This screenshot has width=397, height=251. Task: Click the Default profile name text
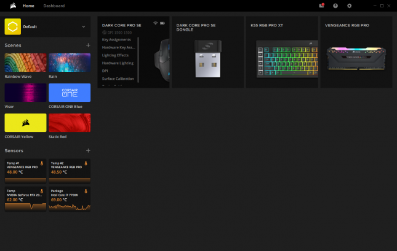click(x=30, y=26)
